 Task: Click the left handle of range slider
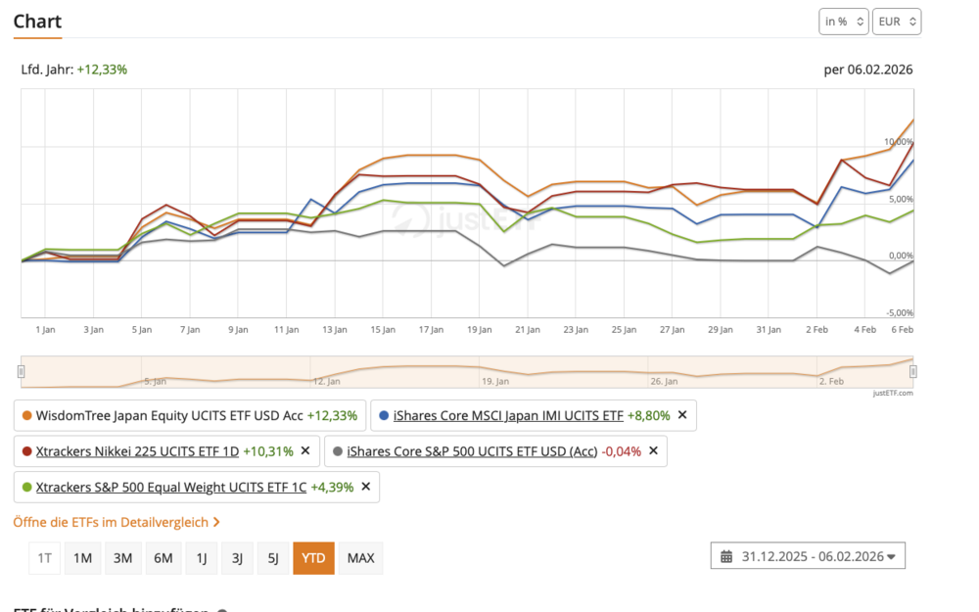22,371
